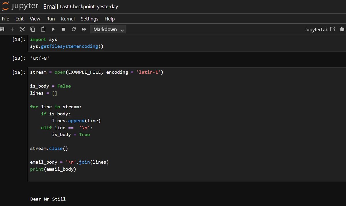Select the code cell labeled [16]
346x206 pixels.
click(x=115, y=121)
